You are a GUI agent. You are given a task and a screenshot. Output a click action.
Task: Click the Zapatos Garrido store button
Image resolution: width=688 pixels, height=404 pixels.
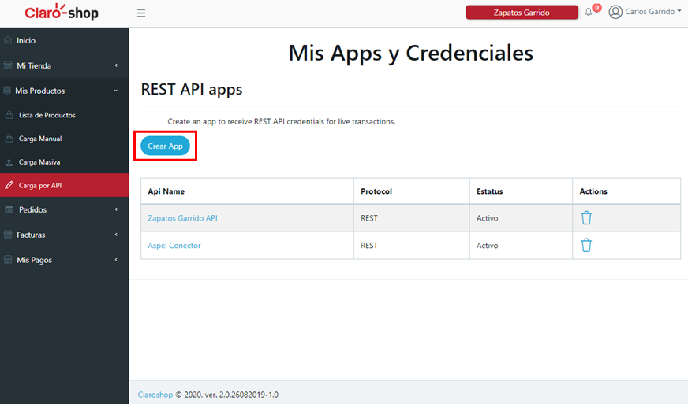point(522,13)
